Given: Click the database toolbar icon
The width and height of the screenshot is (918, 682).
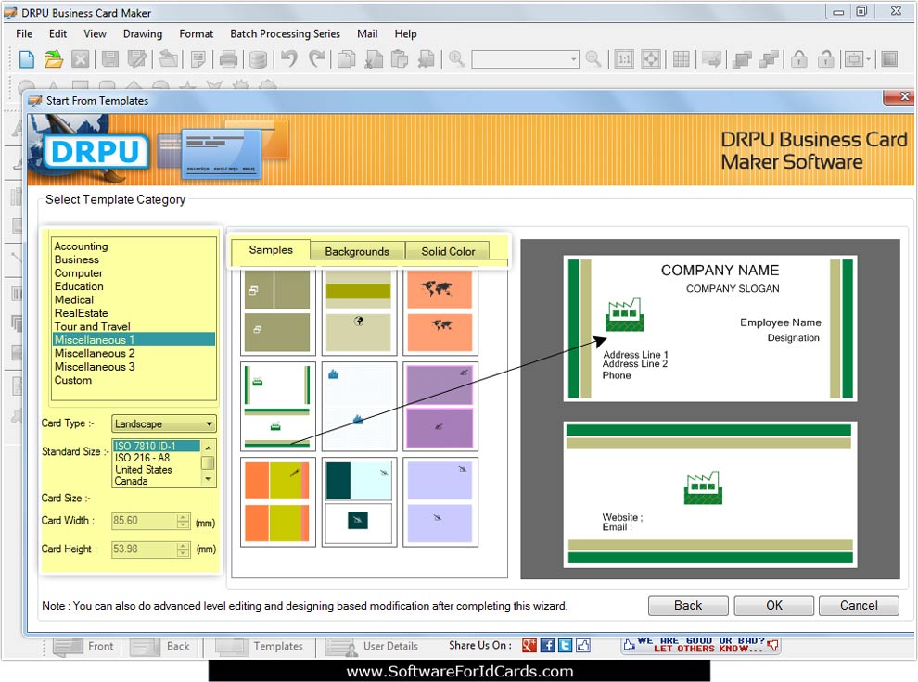Looking at the screenshot, I should coord(258,59).
